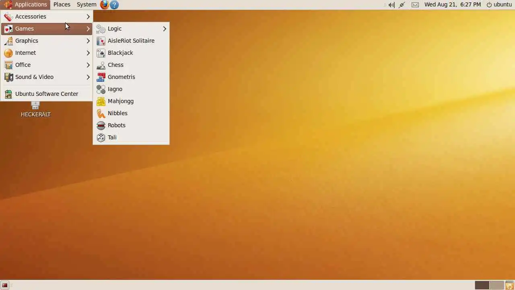Expand the Logic submenu arrow

[x=165, y=29]
